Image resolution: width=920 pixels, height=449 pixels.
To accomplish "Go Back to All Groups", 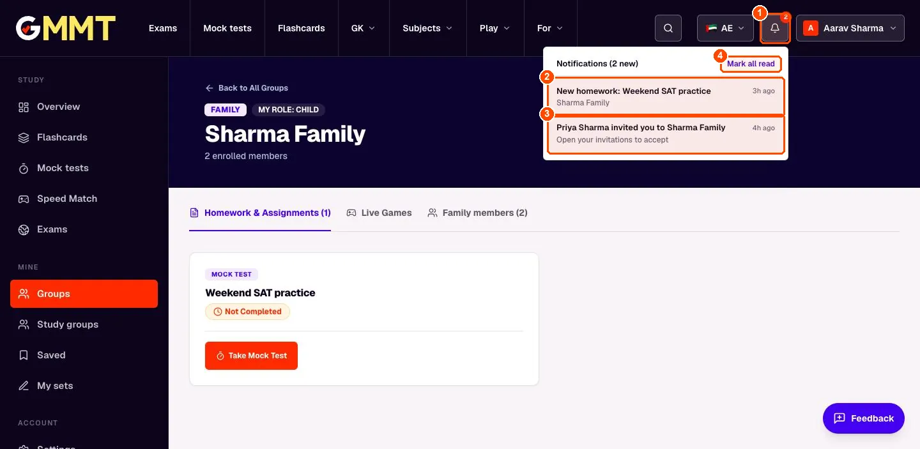I will click(x=247, y=88).
